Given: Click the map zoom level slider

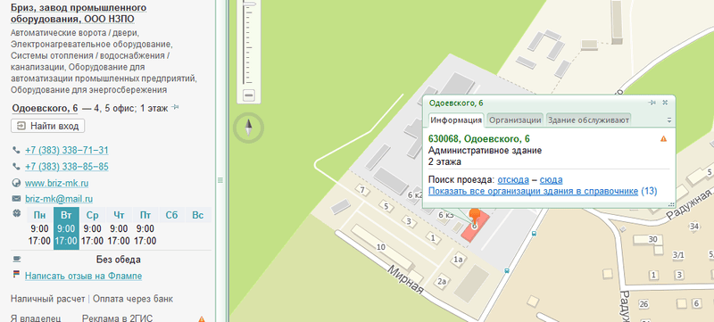Looking at the screenshot, I should pos(249,43).
